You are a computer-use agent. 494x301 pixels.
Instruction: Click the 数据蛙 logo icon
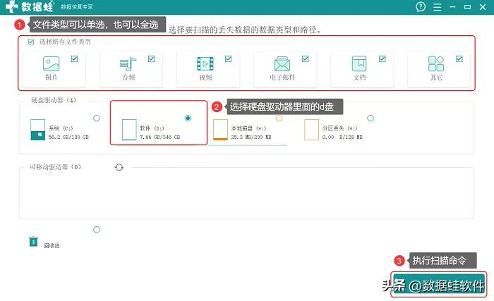[x=12, y=6]
